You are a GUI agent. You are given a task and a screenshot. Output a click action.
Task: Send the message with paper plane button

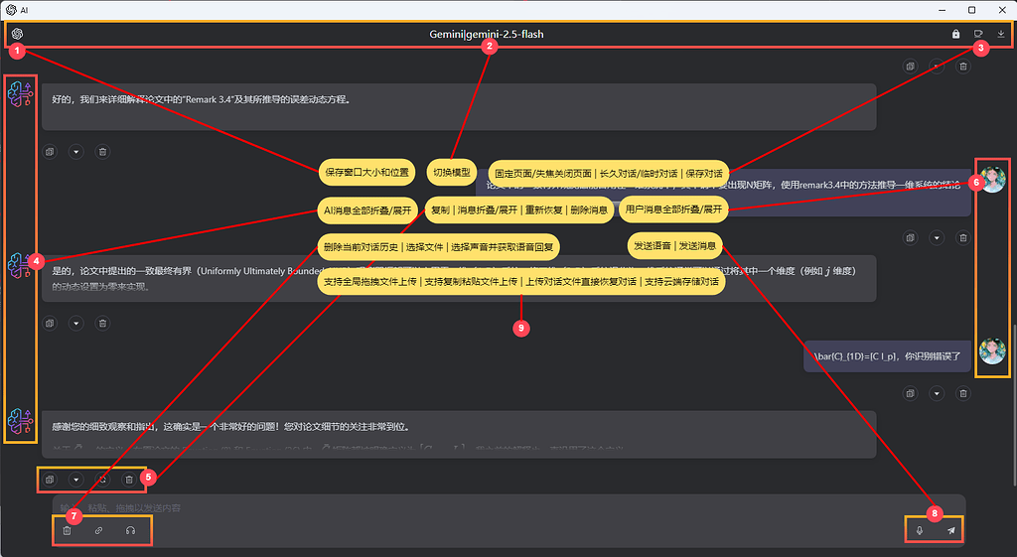[x=950, y=530]
